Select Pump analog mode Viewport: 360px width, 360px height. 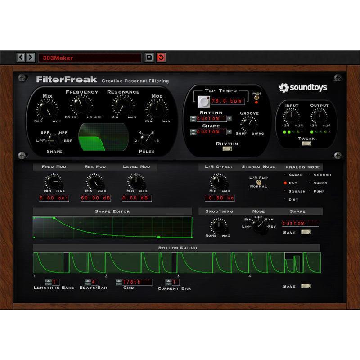tap(317, 192)
